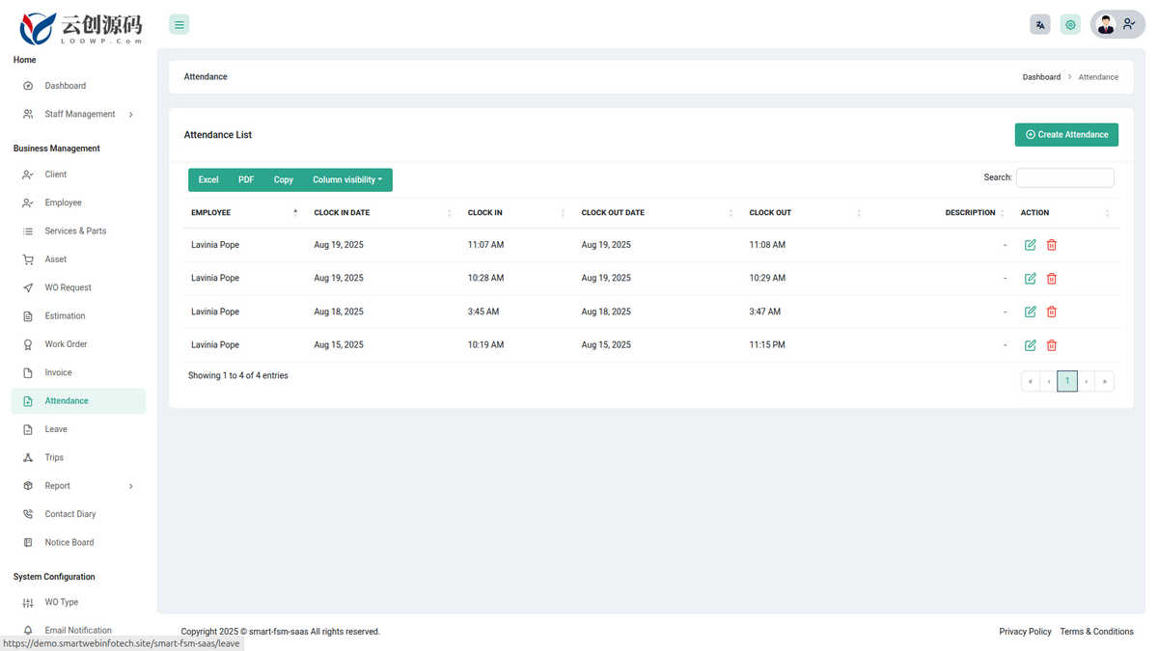
Task: Edit the 3:45 AM attendance record
Action: 1030,312
